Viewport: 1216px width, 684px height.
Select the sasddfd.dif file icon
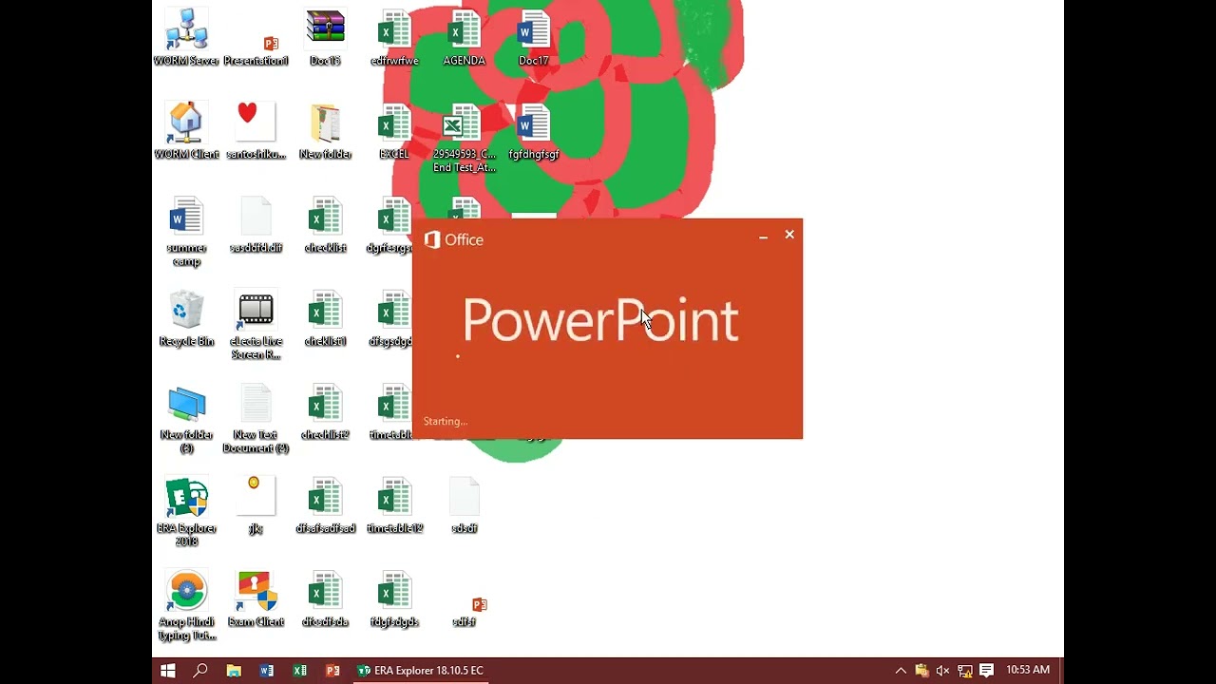coord(256,225)
